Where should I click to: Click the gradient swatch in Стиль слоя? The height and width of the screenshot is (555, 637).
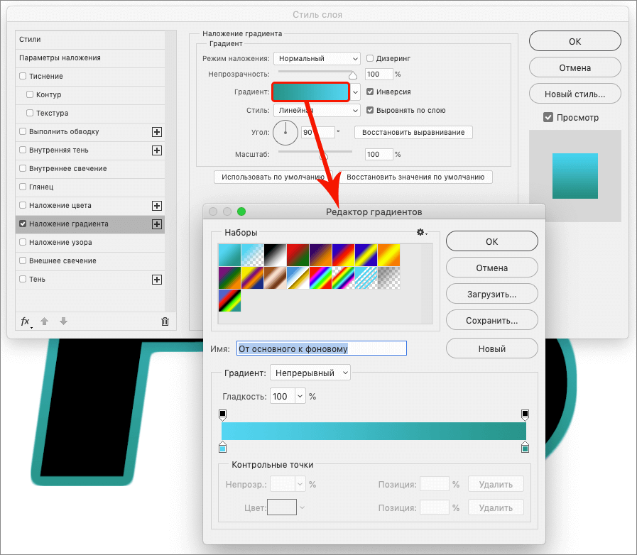coord(310,92)
